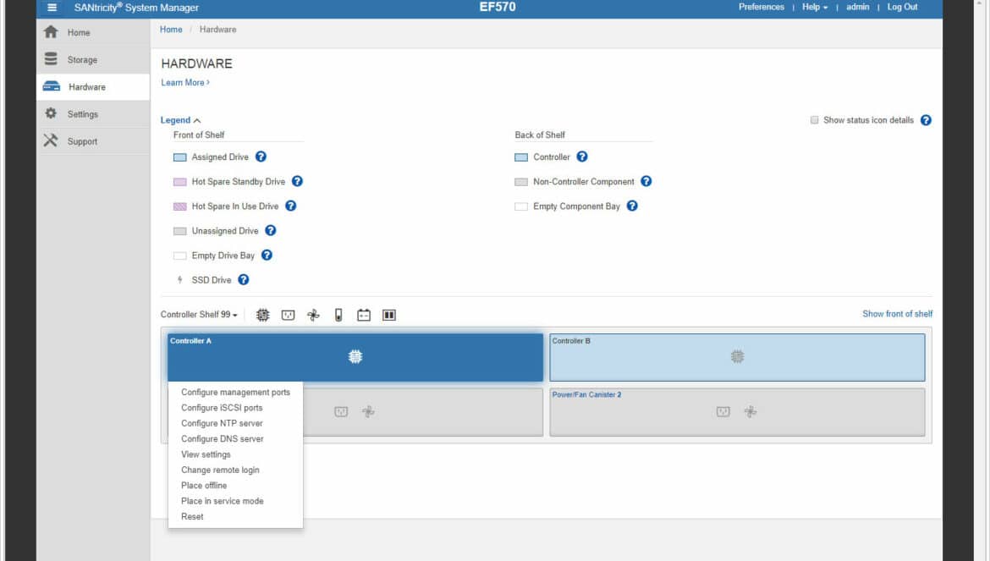Select the Controller A panel

coord(355,357)
